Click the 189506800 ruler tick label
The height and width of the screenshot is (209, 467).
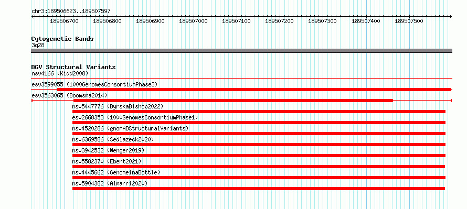(107, 21)
